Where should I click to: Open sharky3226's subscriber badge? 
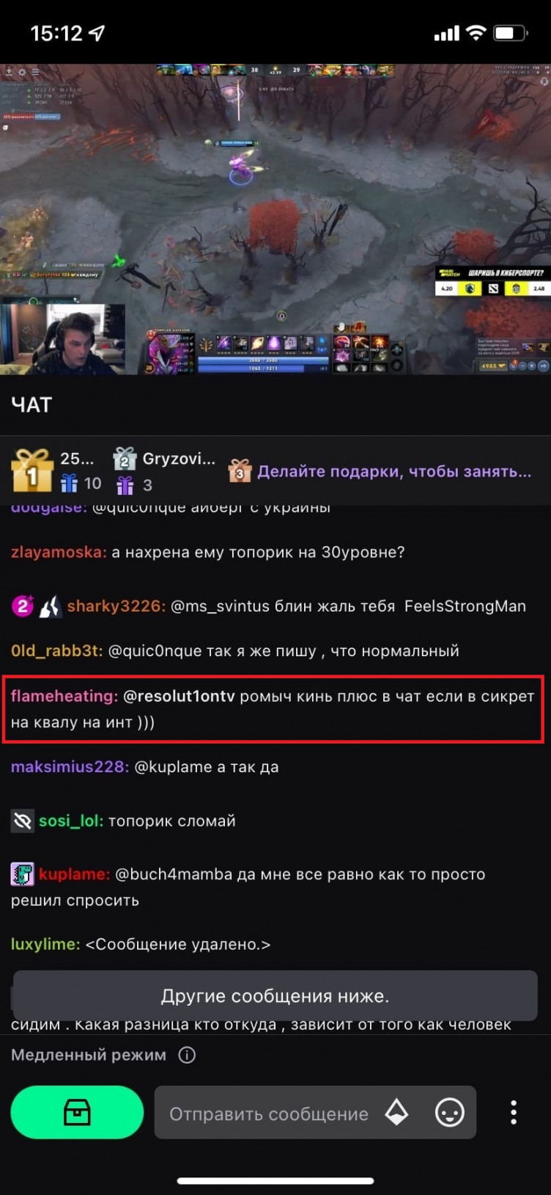[23, 606]
